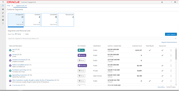Viewport: 179px width, 91px height.
Task: Open the Tasks sidebar icon
Action: pyautogui.click(x=3, y=6)
